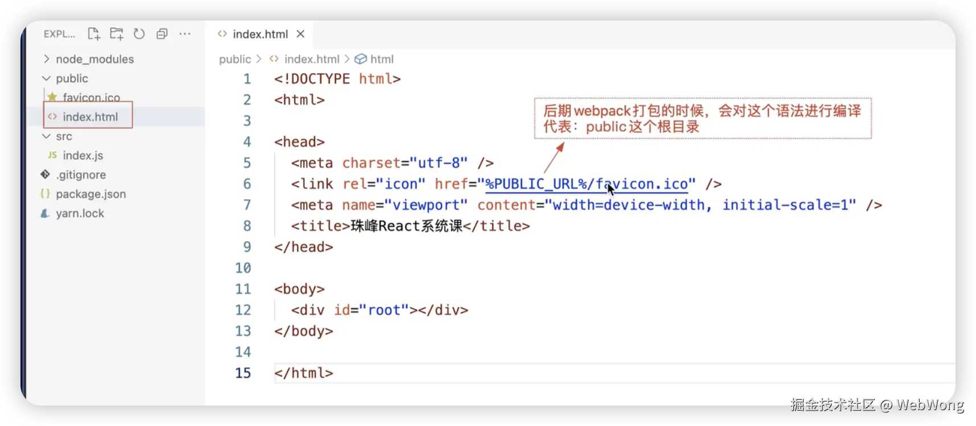
Task: Click the New File icon in Explorer
Action: coord(94,34)
